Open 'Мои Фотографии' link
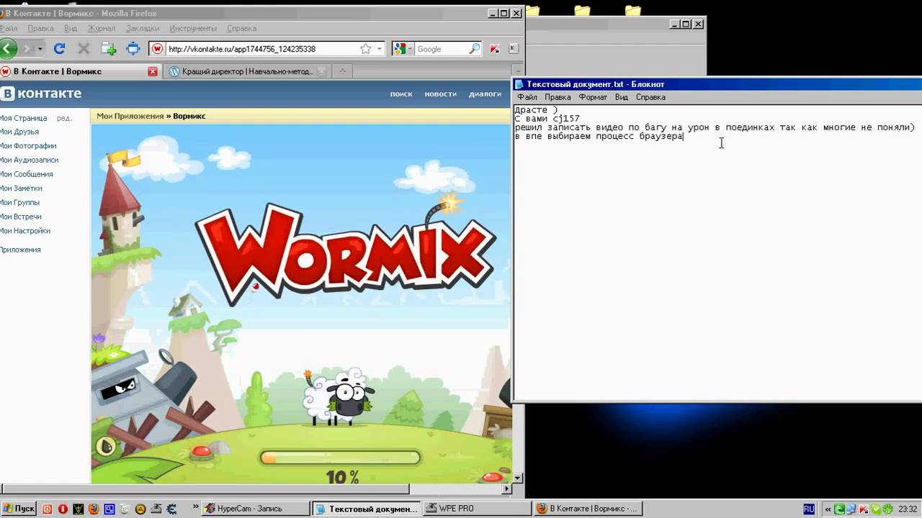The width and height of the screenshot is (922, 518). point(28,146)
